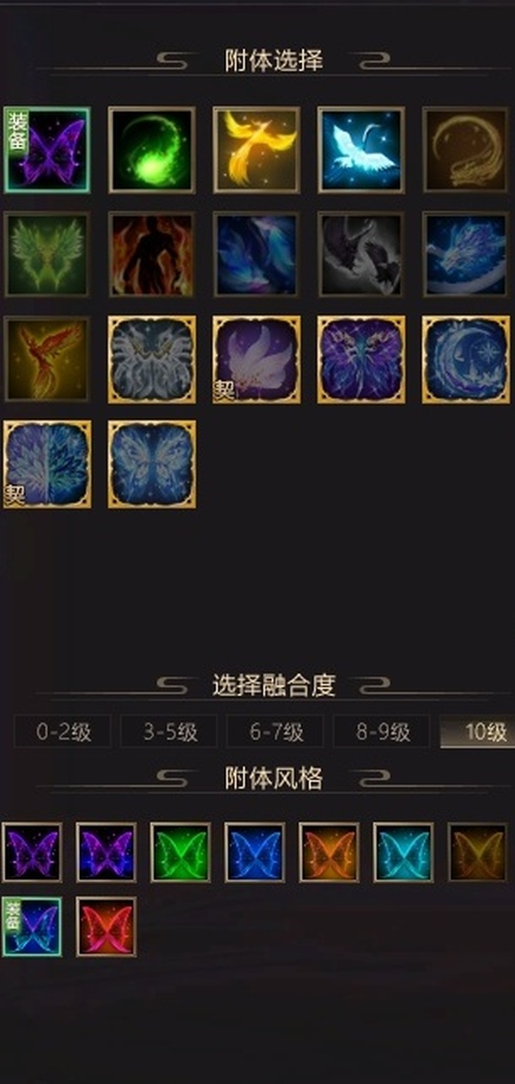The width and height of the screenshot is (515, 1084).
Task: Select the crescent moon snowflake icon
Action: click(466, 360)
